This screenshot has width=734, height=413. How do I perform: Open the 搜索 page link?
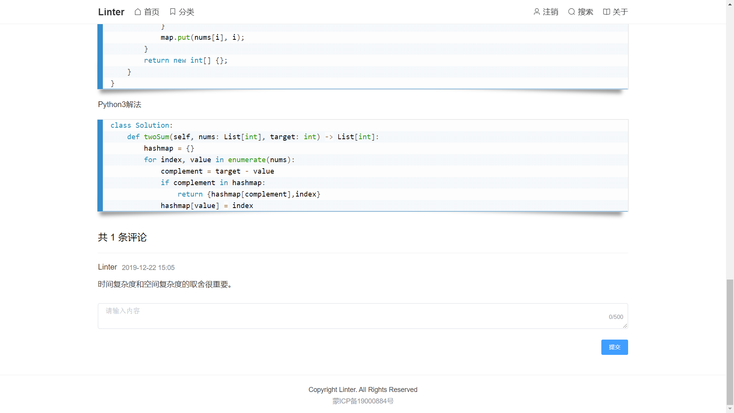585,12
